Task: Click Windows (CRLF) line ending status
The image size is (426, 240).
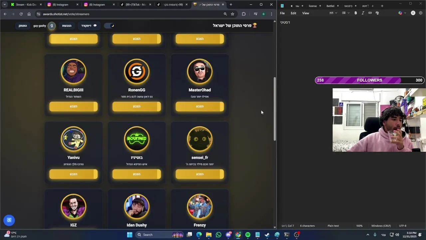Action: click(x=381, y=226)
